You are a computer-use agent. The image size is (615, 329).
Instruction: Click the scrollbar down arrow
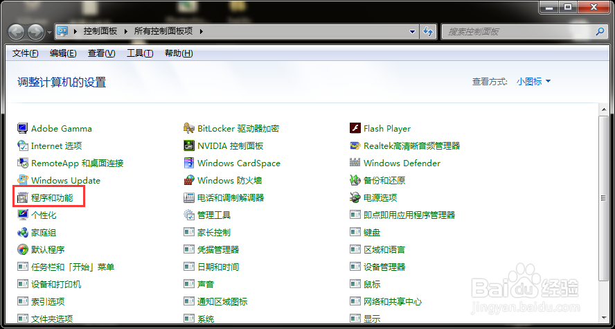pos(603,317)
